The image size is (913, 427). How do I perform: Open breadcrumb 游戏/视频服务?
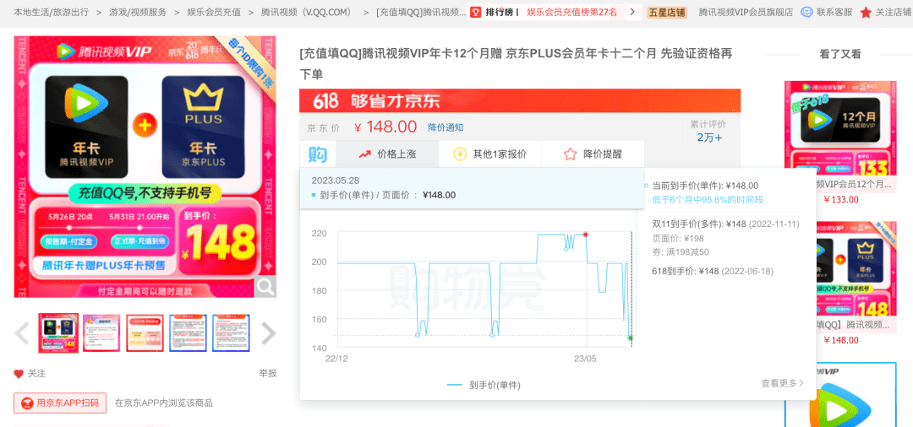tap(138, 12)
